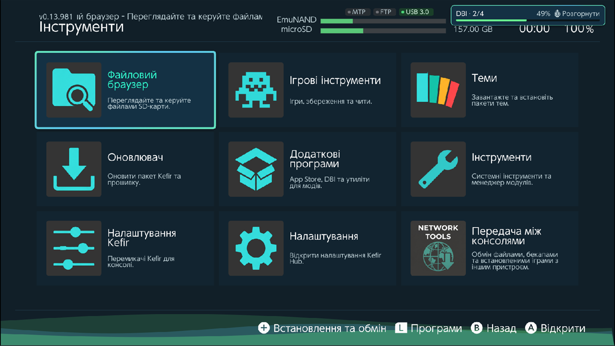Open the Теми colored swatches icon

pos(438,90)
